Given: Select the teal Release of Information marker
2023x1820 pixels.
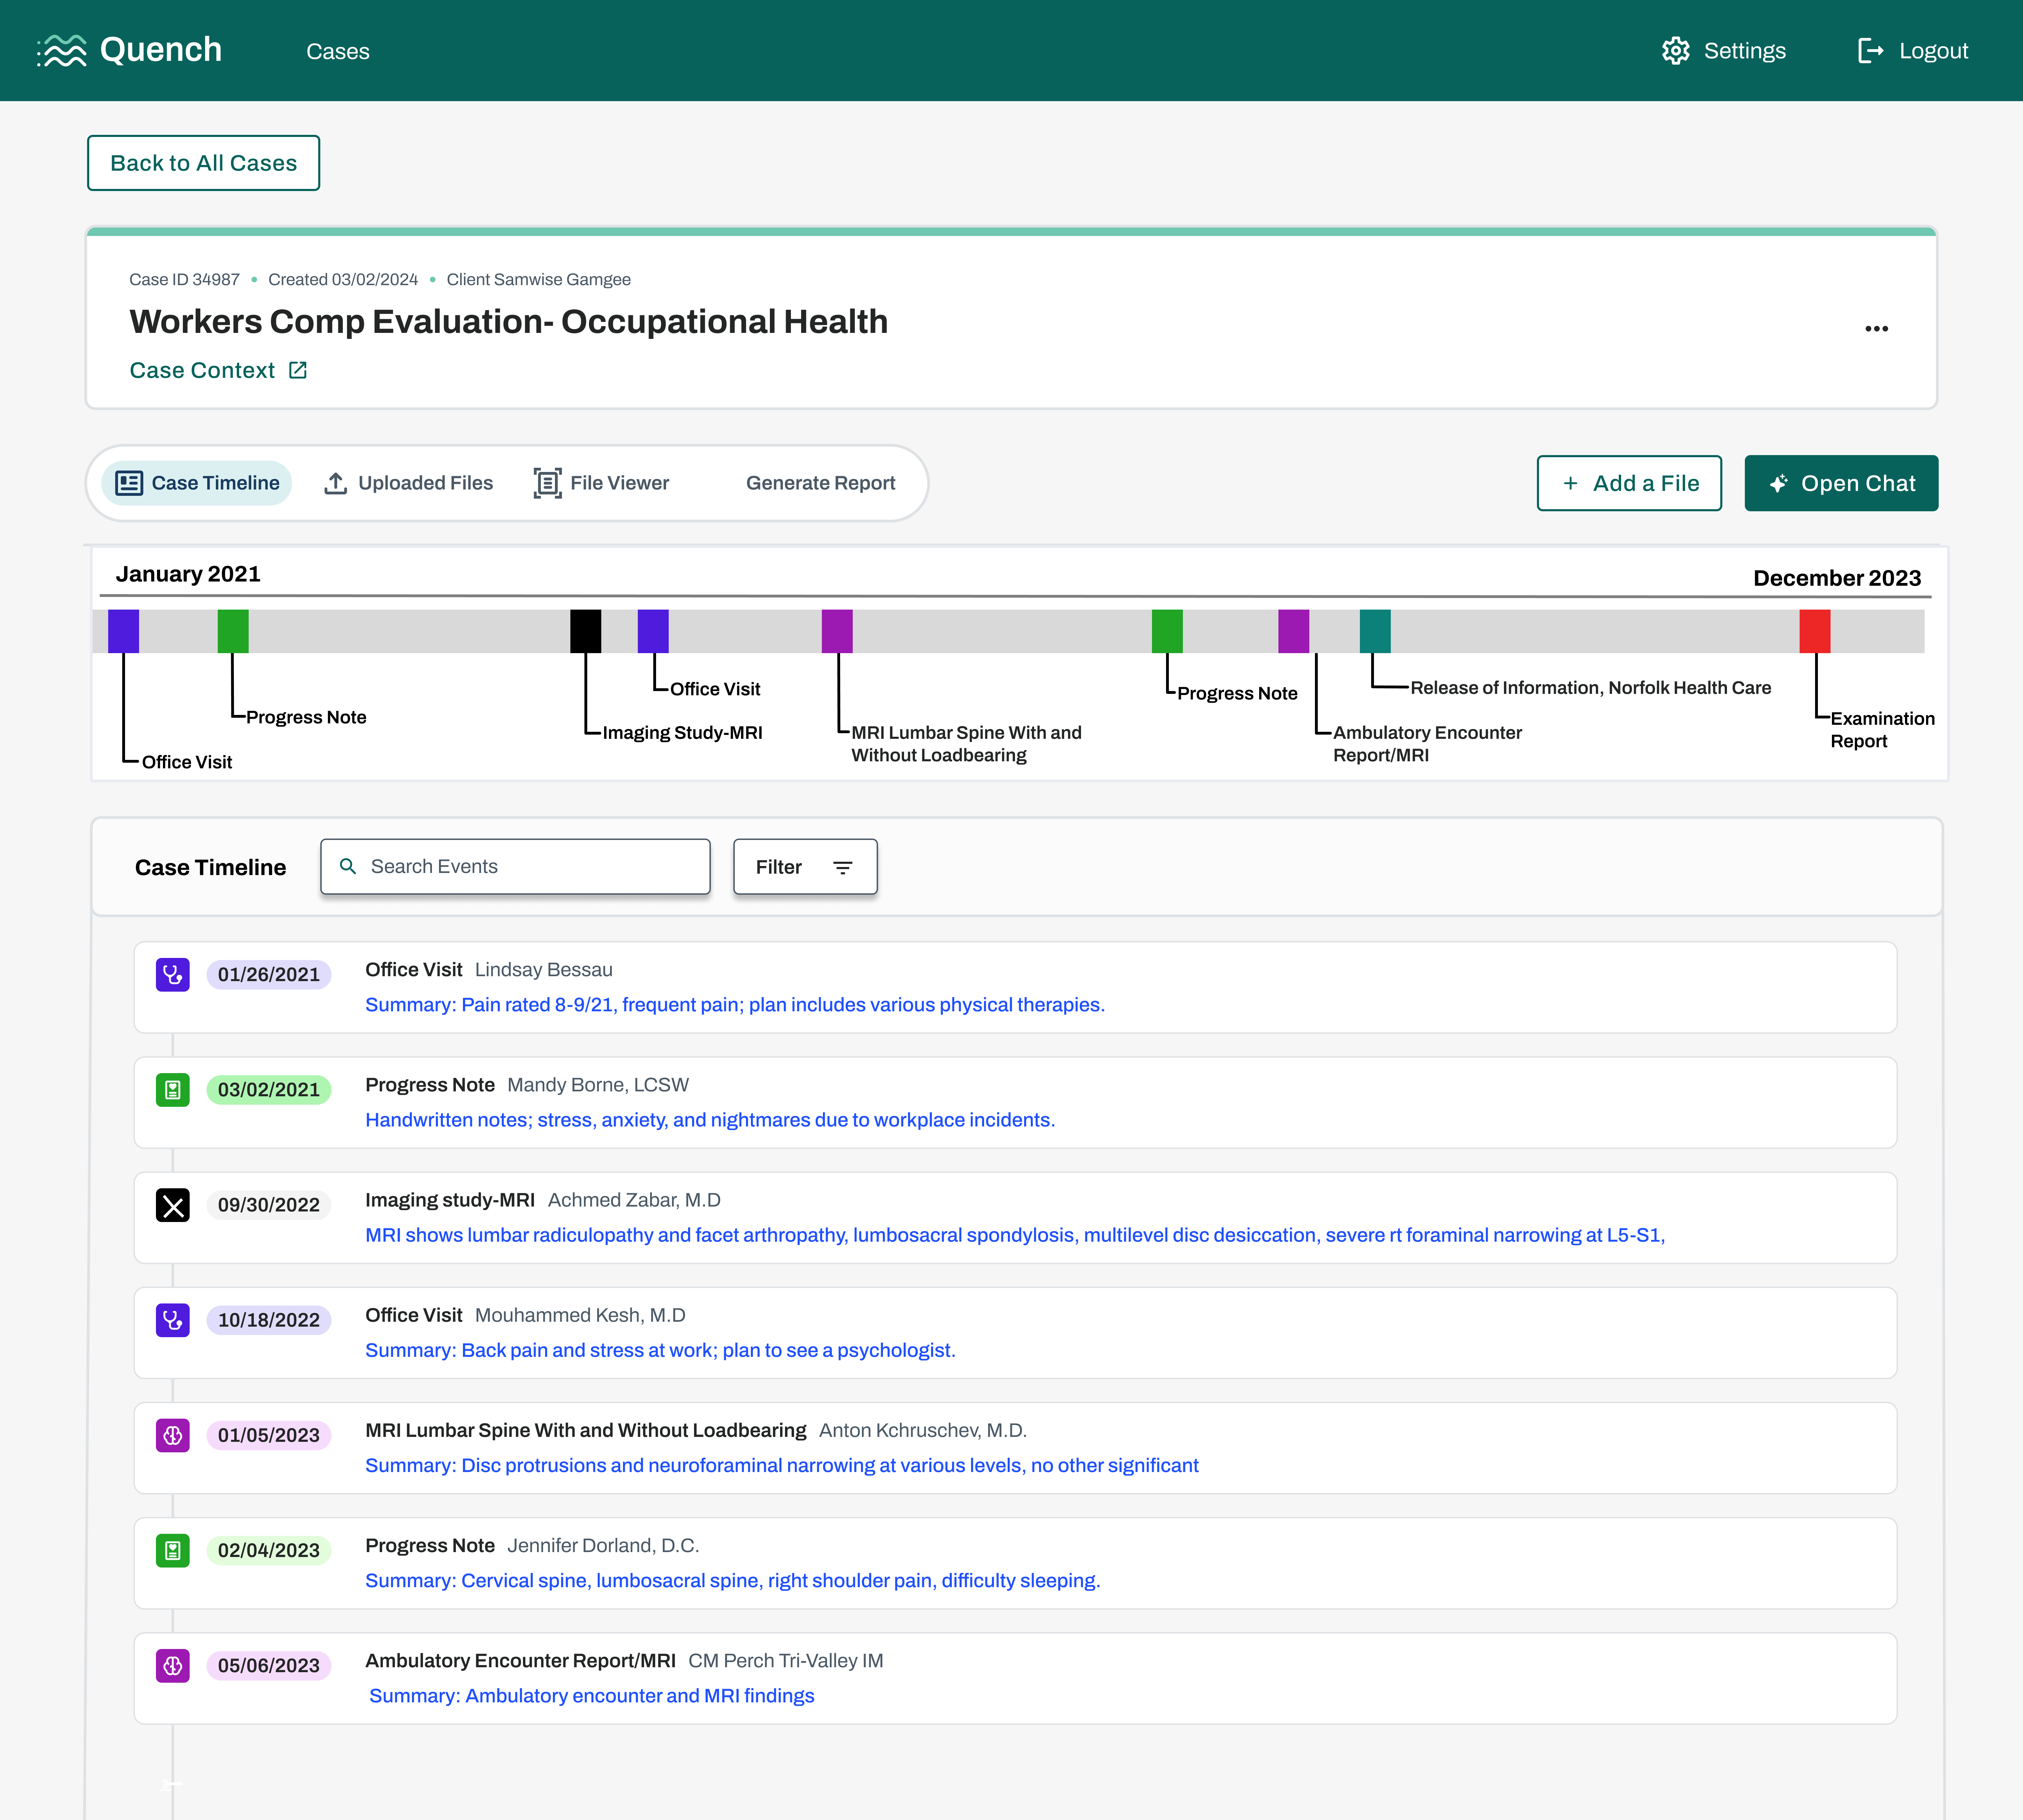Looking at the screenshot, I should (1375, 631).
